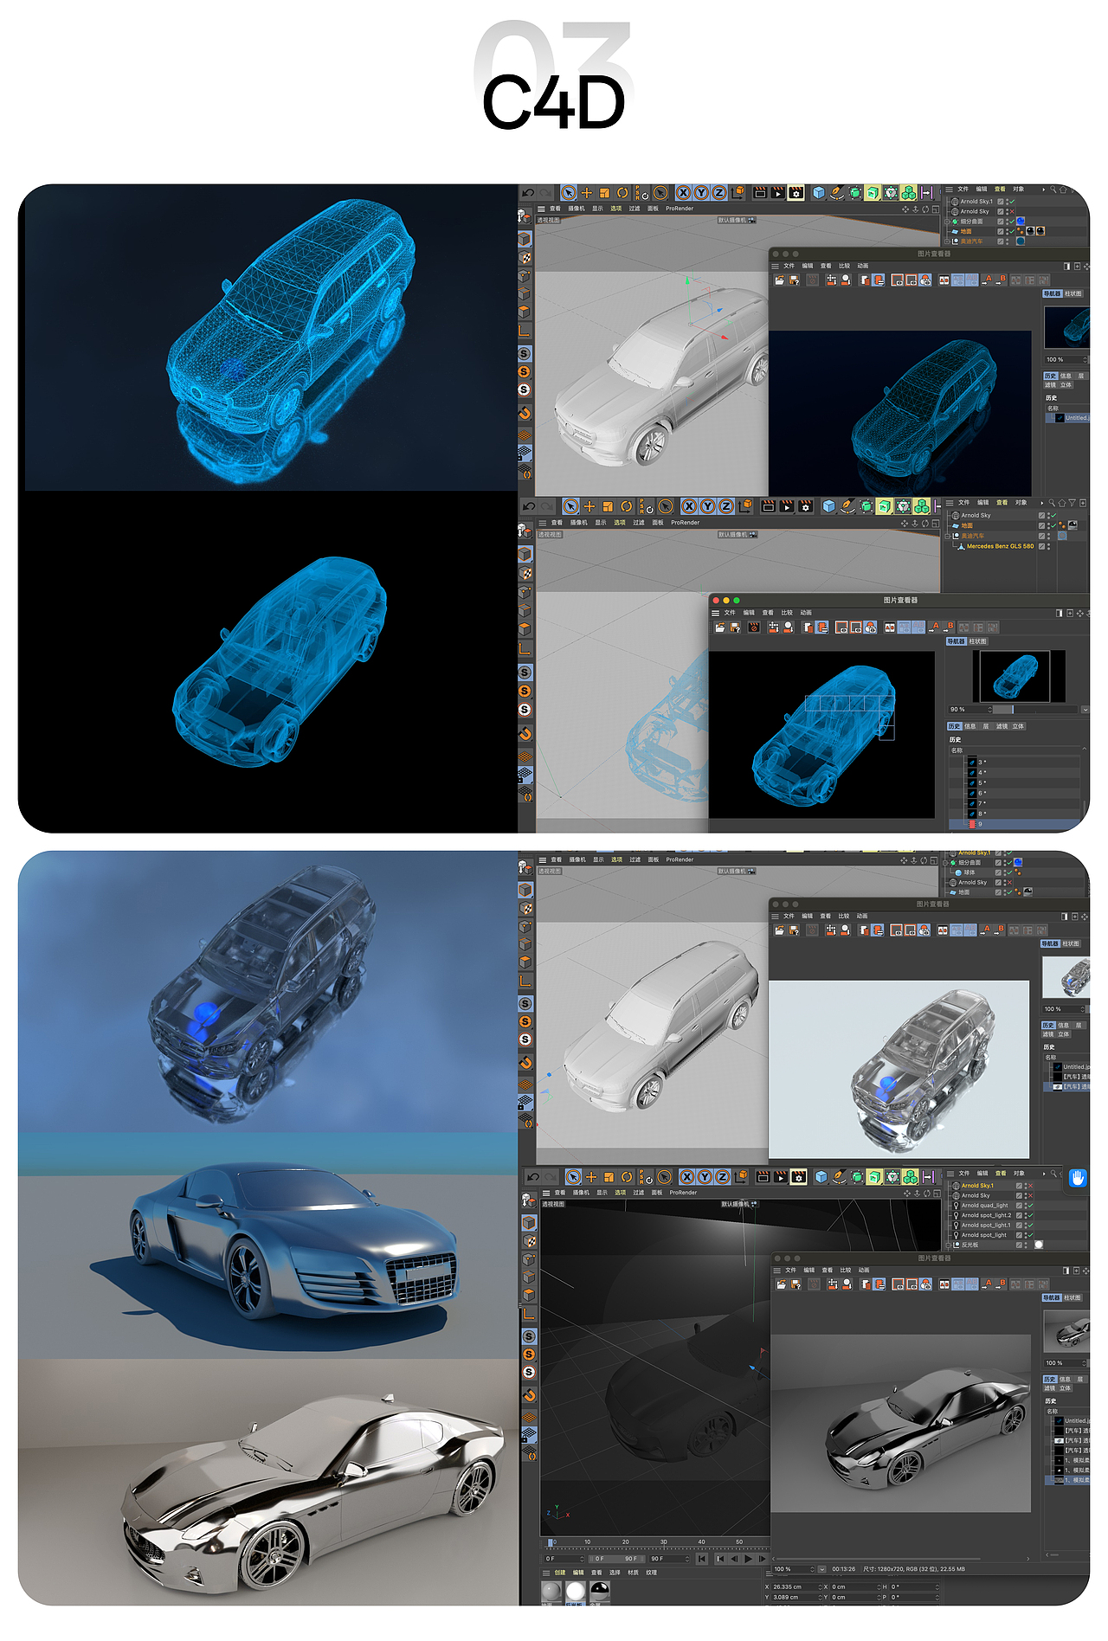Click Render View clapboard in chrome car screenshot

point(763,1176)
